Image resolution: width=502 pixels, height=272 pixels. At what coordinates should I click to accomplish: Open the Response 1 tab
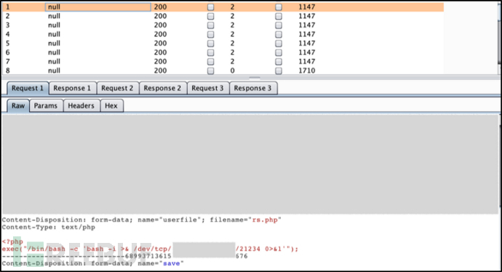pos(72,88)
